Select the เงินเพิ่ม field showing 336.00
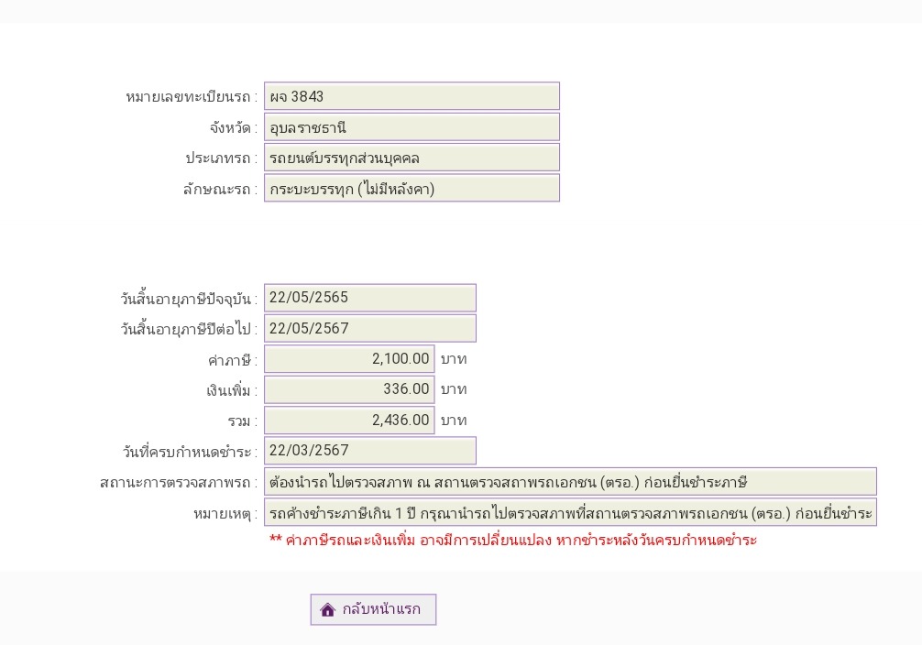Image resolution: width=922 pixels, height=645 pixels. click(x=349, y=389)
